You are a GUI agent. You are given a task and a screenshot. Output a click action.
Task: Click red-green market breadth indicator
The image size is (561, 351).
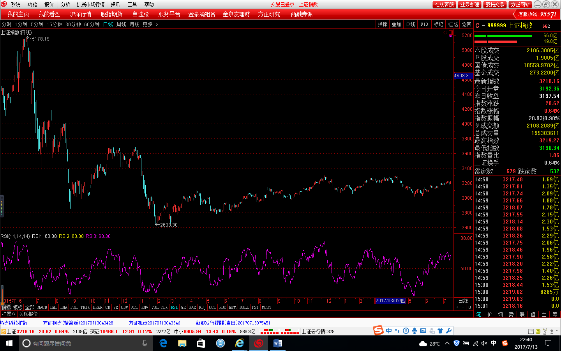(x=279, y=331)
